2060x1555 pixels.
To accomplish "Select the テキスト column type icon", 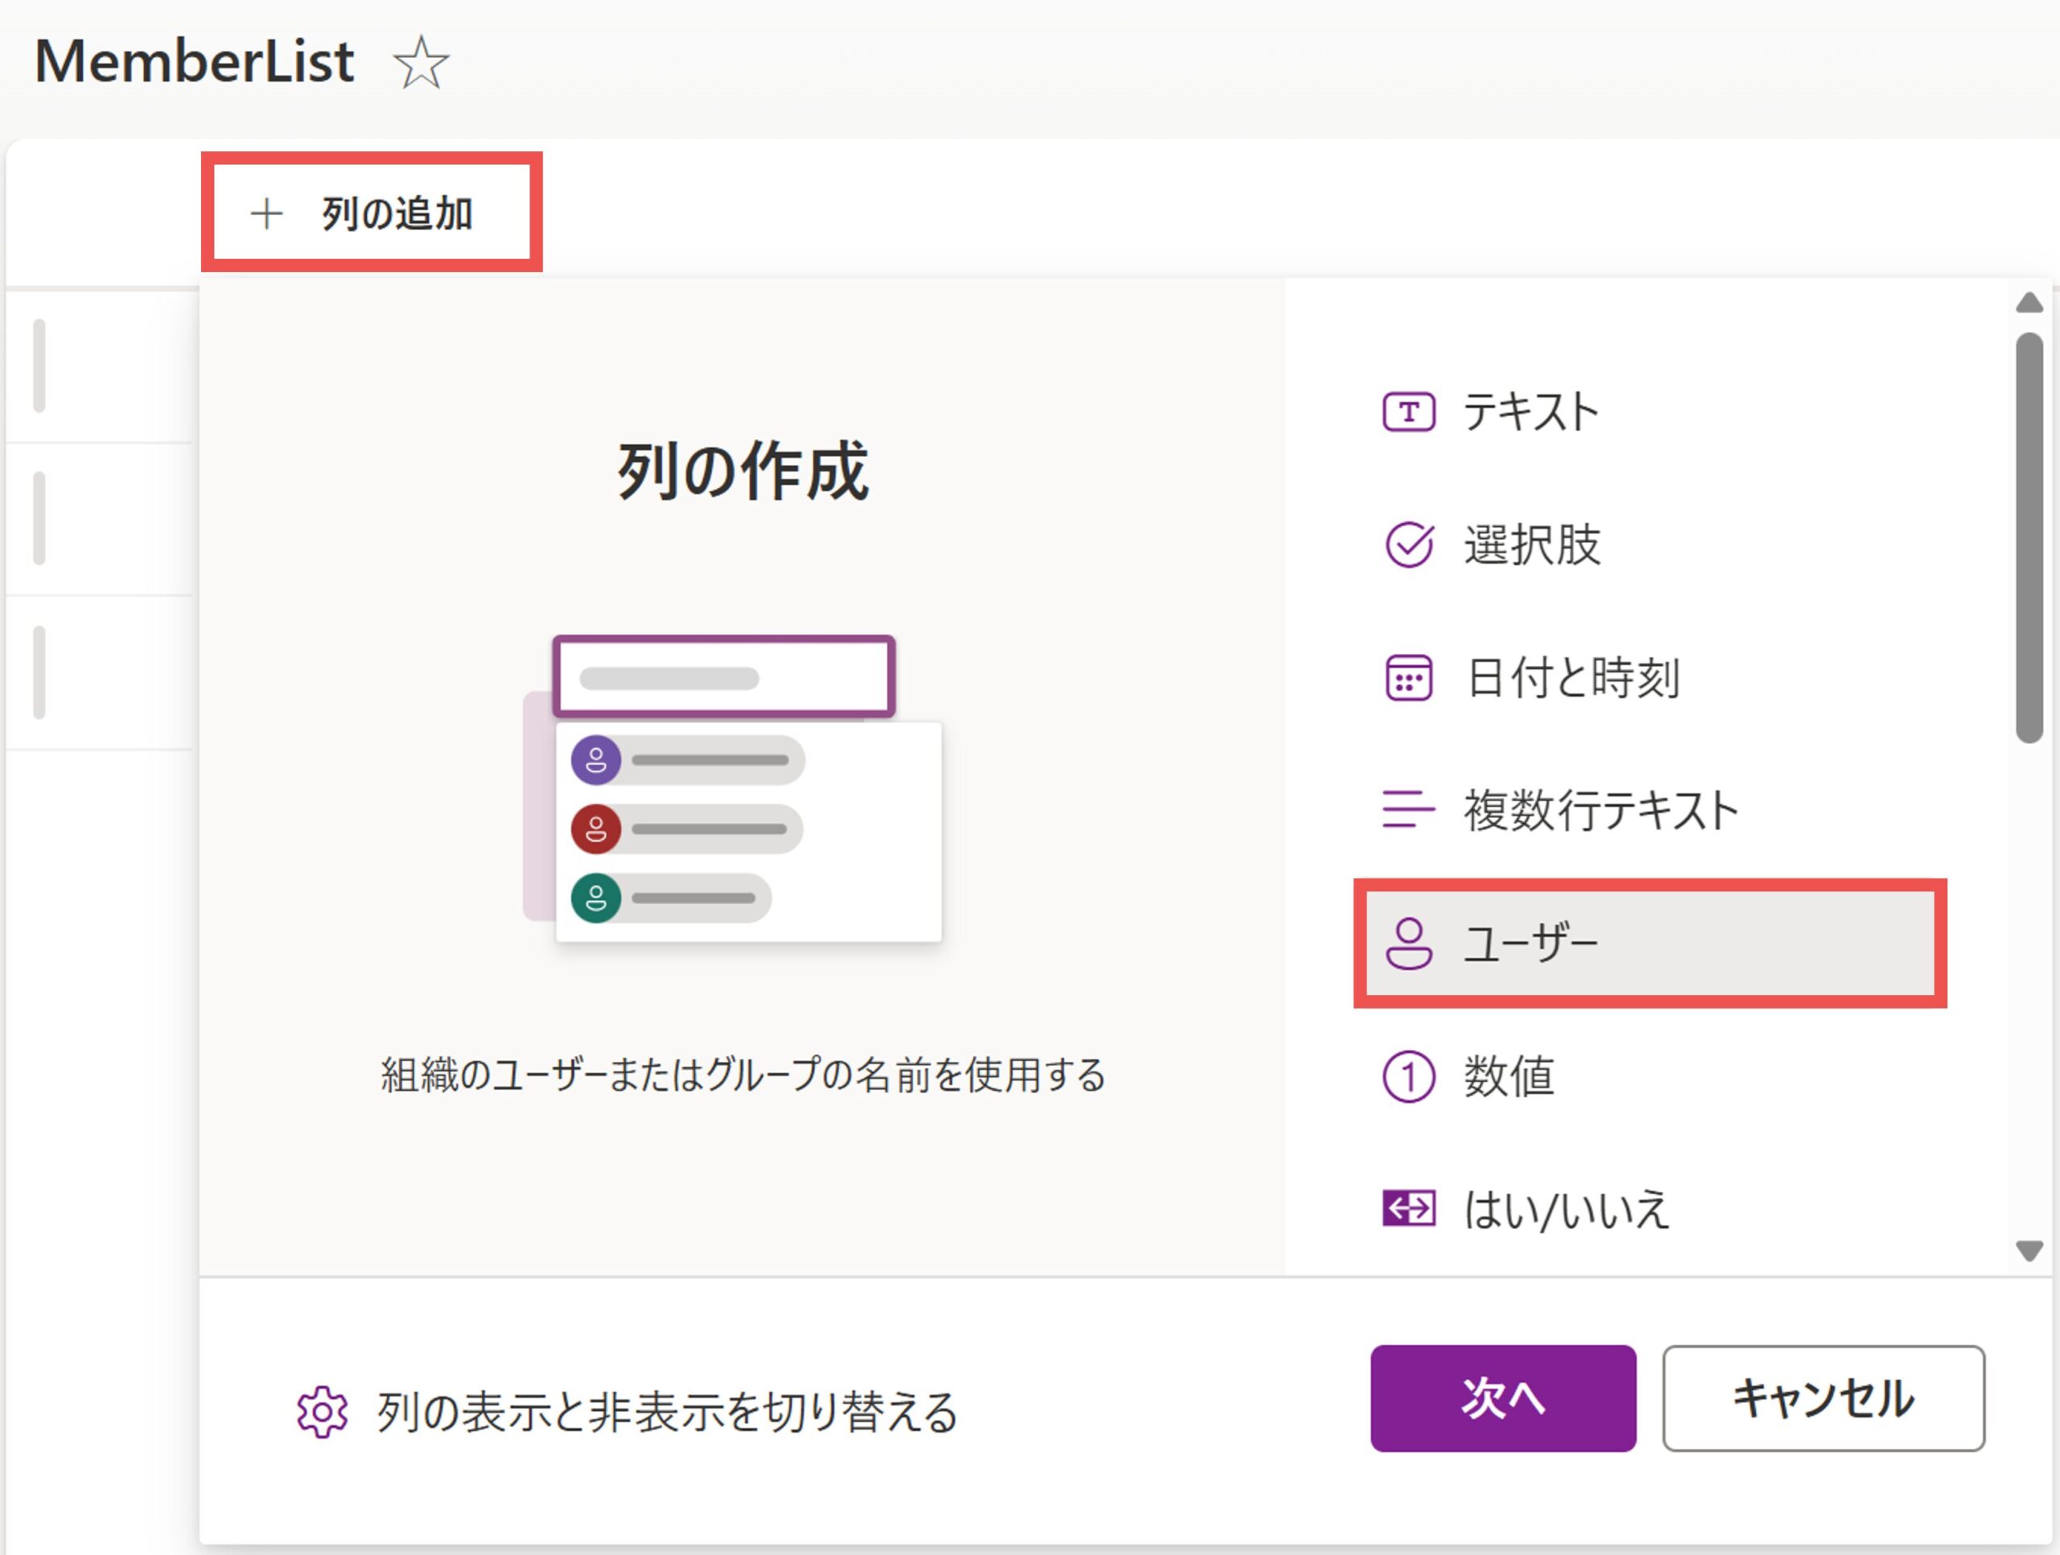I will [x=1408, y=412].
